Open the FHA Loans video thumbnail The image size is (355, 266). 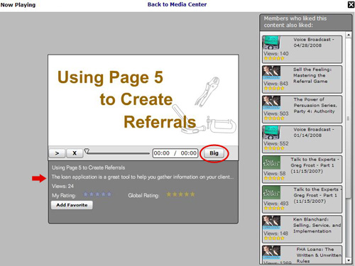(x=271, y=253)
